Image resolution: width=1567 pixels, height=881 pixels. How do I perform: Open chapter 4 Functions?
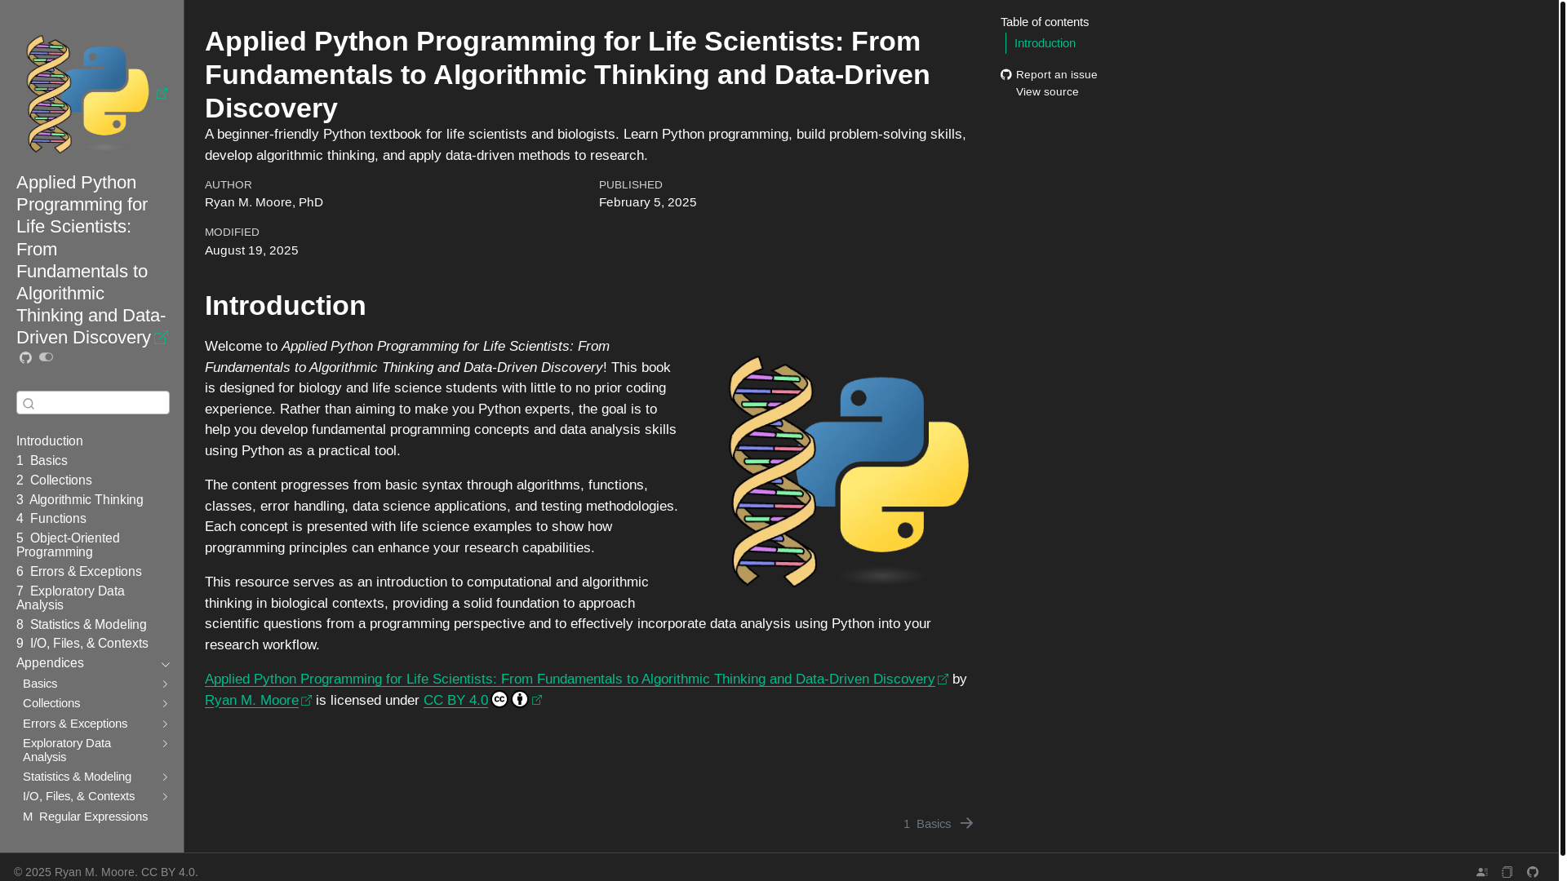(51, 519)
